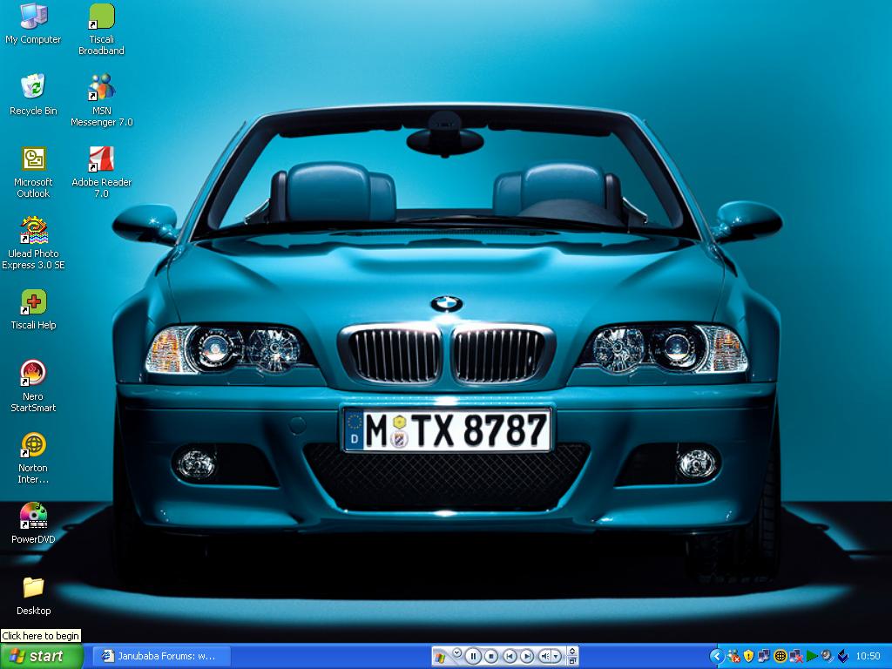
Task: Click the system clock showing 10:50
Action: pos(868,657)
